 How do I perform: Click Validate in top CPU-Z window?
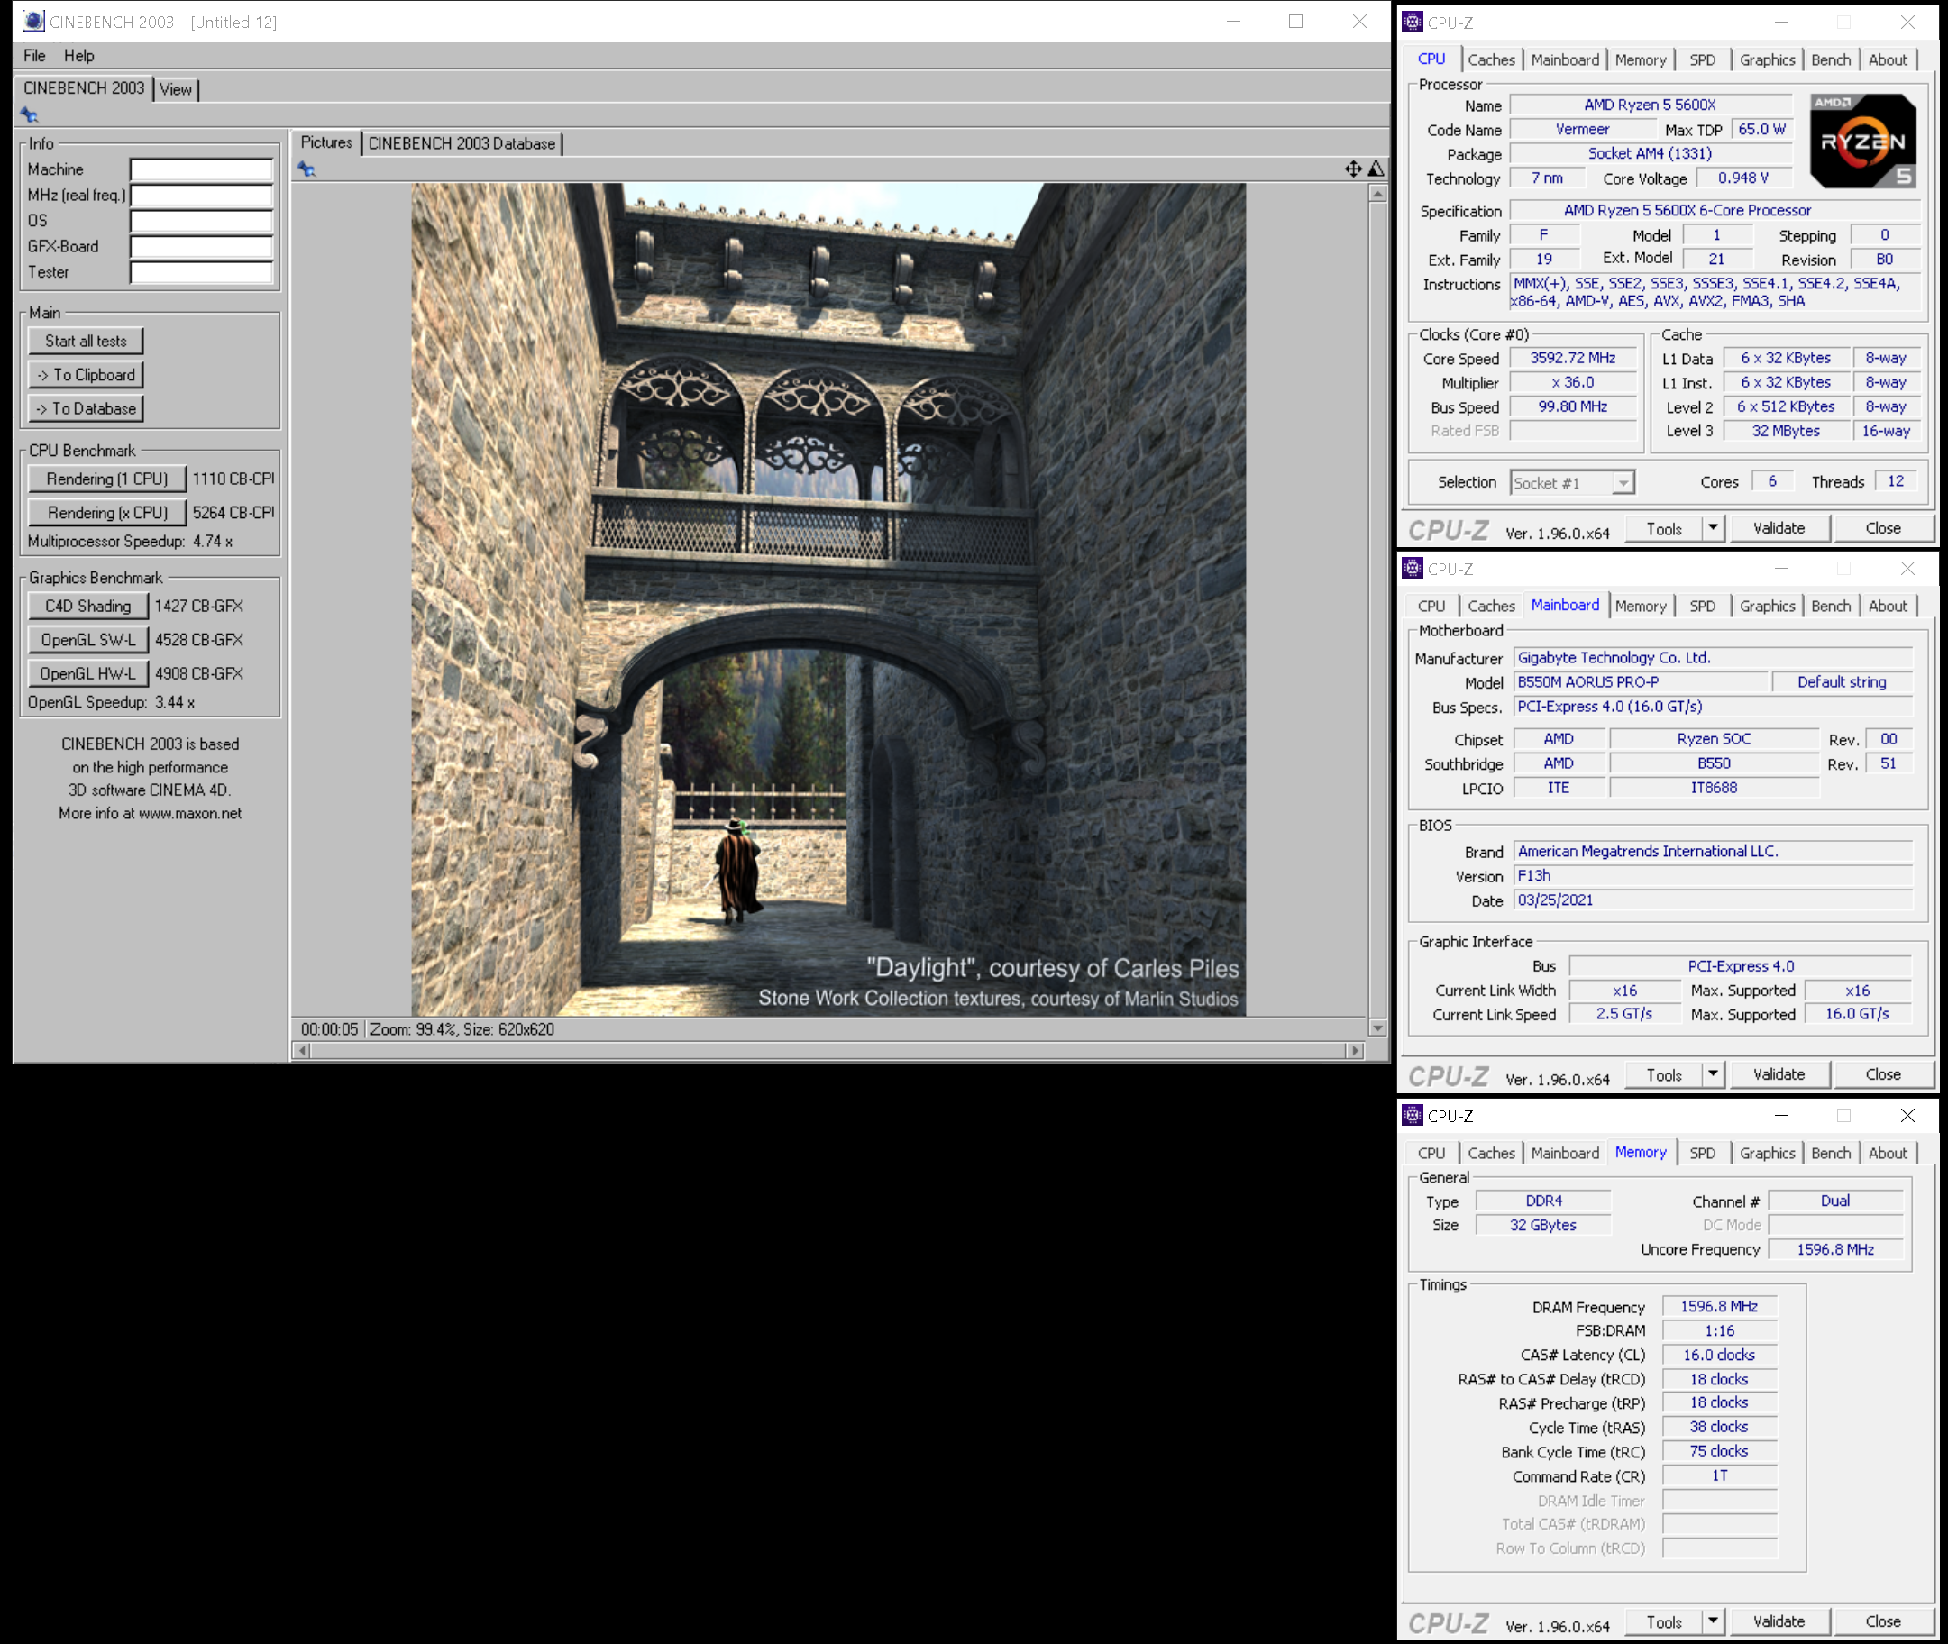(x=1779, y=528)
